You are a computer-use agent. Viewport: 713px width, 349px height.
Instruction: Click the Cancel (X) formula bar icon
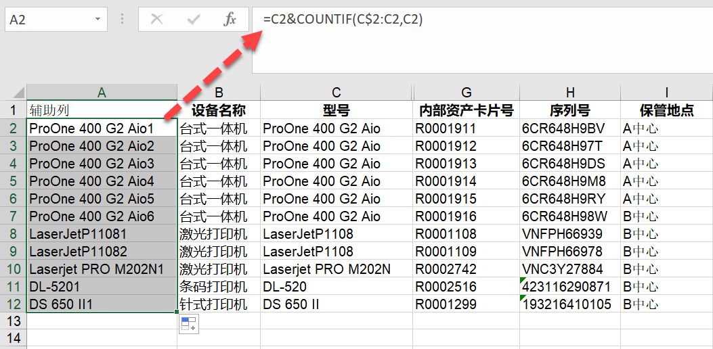157,19
